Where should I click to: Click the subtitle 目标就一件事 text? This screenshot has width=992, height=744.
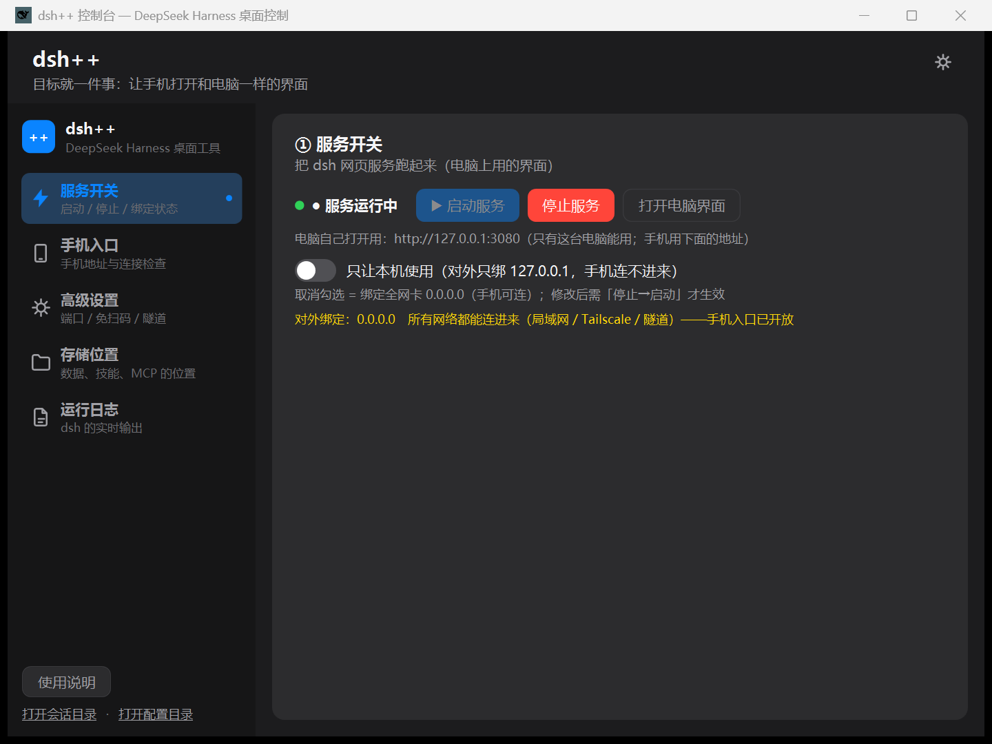point(170,84)
